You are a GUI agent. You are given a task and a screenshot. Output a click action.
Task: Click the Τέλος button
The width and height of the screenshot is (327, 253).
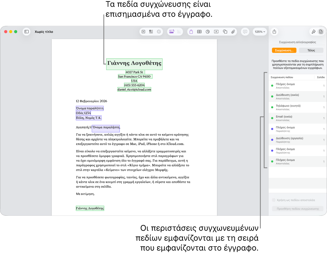[x=311, y=50]
